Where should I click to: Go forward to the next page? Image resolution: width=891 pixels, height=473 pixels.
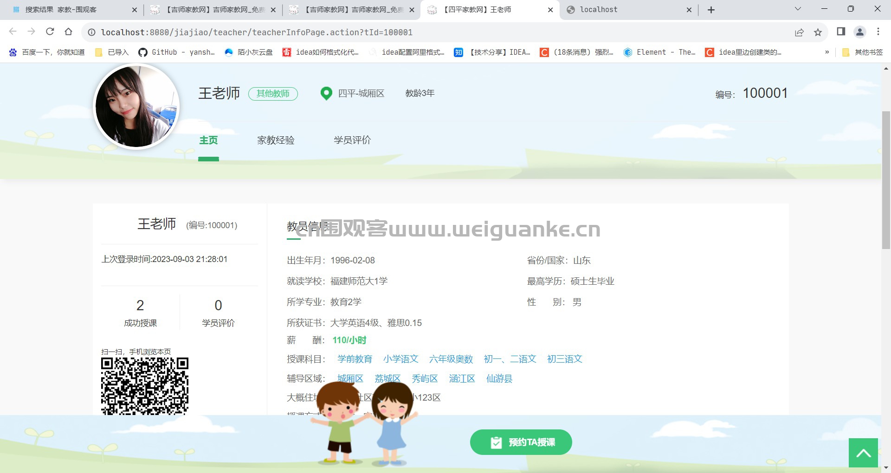click(31, 32)
